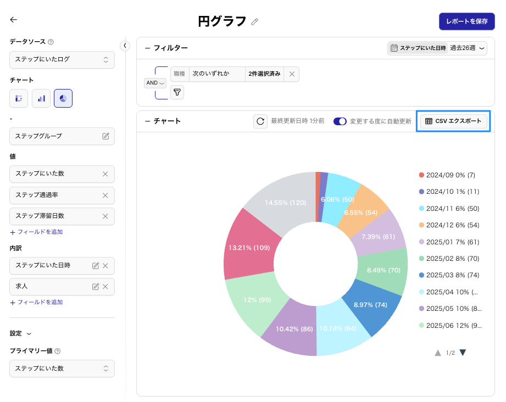Open the データソース dropdown
This screenshot has height=402, width=506.
(x=62, y=59)
